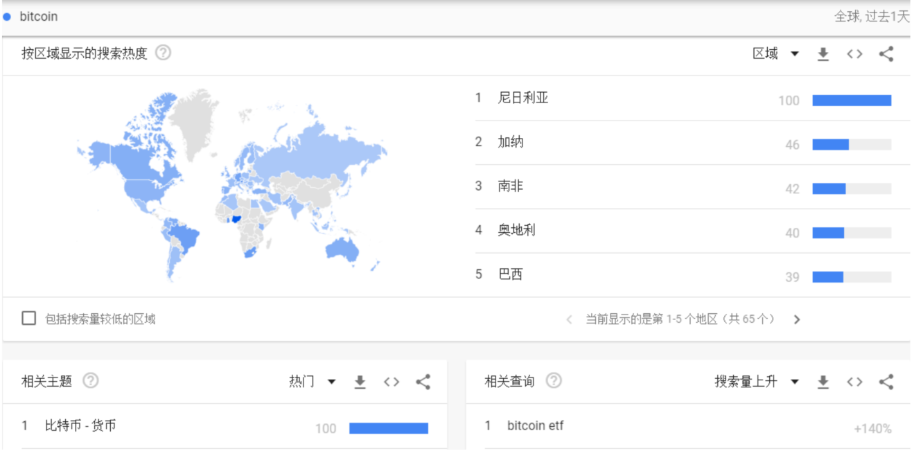Open the 搜索量上升 dropdown
Image resolution: width=914 pixels, height=451 pixels.
pyautogui.click(x=757, y=382)
